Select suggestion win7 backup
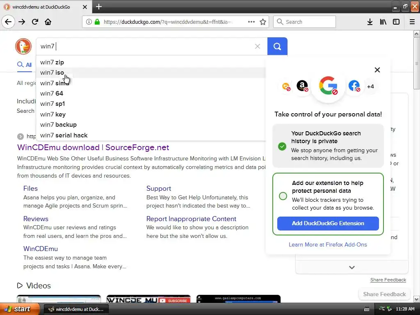 coord(151,125)
